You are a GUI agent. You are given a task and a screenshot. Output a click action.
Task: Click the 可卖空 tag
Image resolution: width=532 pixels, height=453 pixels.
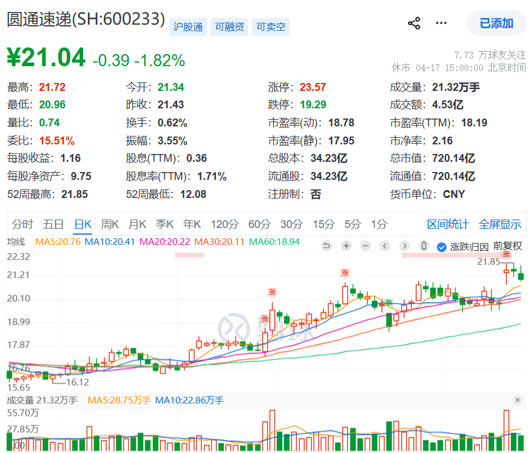tap(270, 27)
